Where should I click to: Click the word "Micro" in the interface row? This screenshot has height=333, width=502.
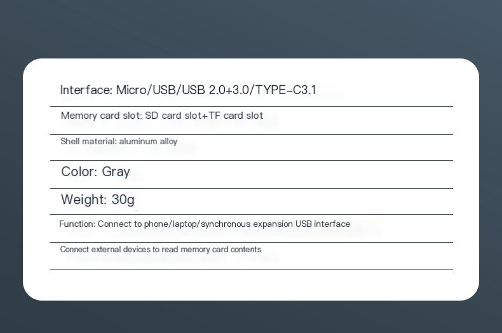(x=131, y=90)
